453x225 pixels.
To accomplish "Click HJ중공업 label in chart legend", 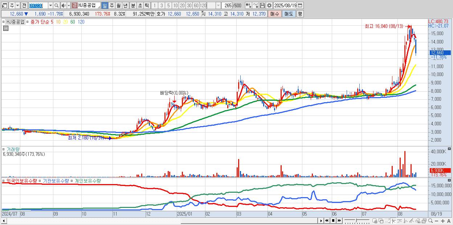I will pyautogui.click(x=15, y=22).
